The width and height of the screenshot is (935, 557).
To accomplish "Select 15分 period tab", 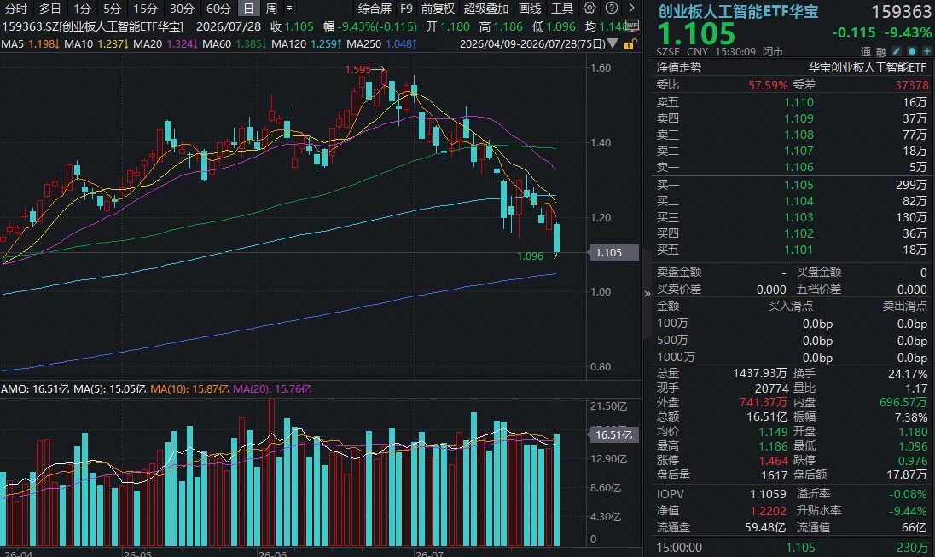I will [145, 9].
